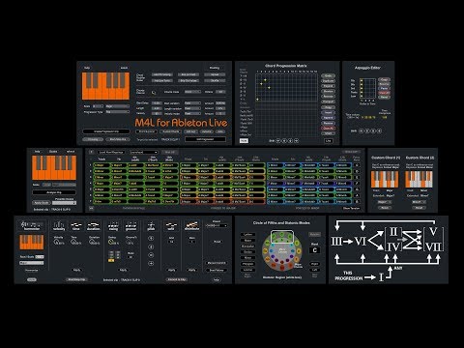Image resolution: width=464 pixels, height=348 pixels.
Task: Rotate circle of fifths Left
Action: click(x=315, y=270)
